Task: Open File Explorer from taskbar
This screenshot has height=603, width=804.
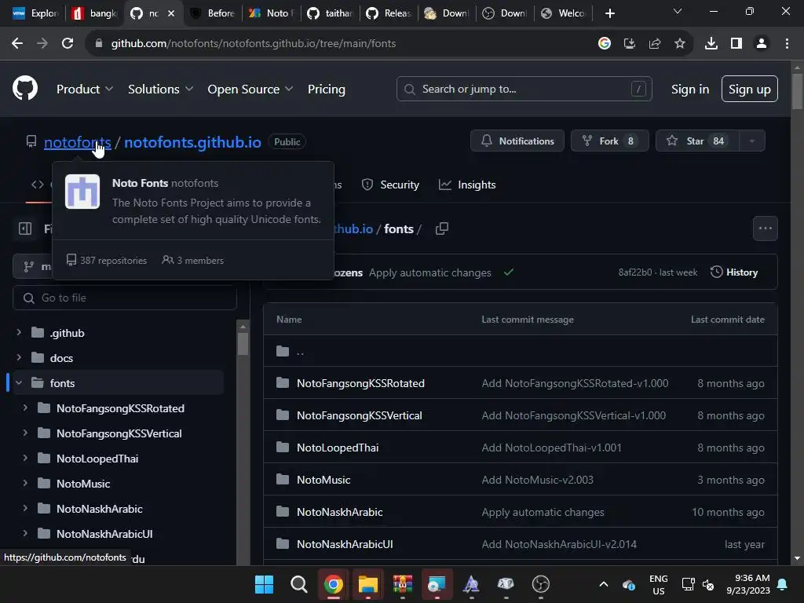Action: (367, 584)
